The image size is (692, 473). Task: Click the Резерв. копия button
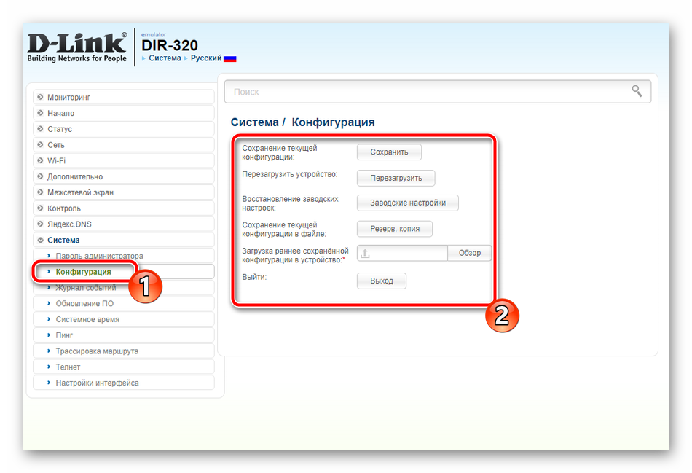[395, 229]
